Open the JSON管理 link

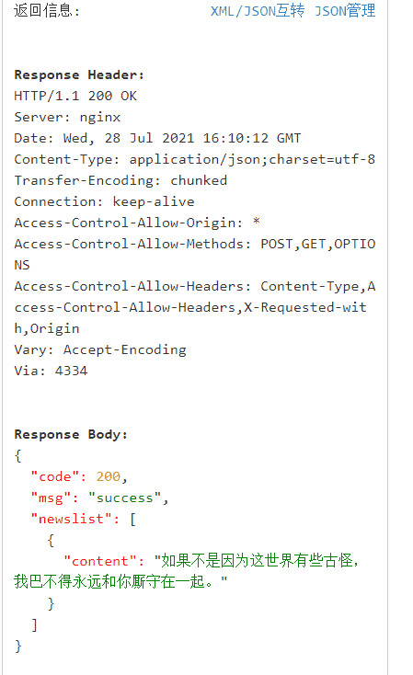click(x=345, y=10)
